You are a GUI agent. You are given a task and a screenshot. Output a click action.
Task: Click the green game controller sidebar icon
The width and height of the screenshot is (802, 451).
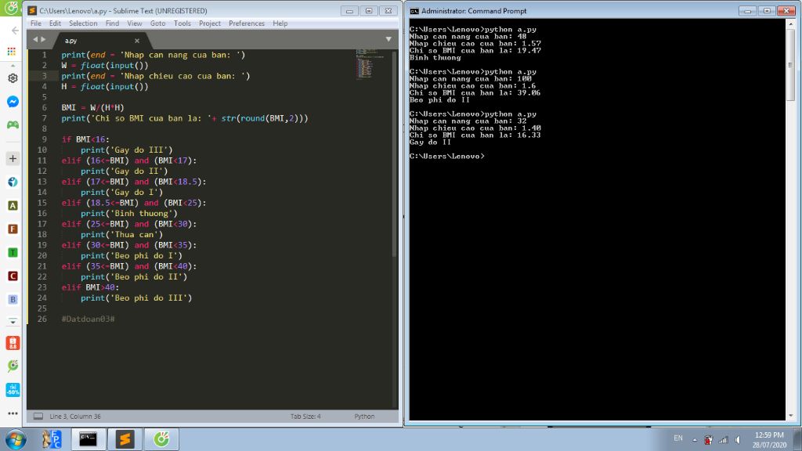pyautogui.click(x=13, y=124)
